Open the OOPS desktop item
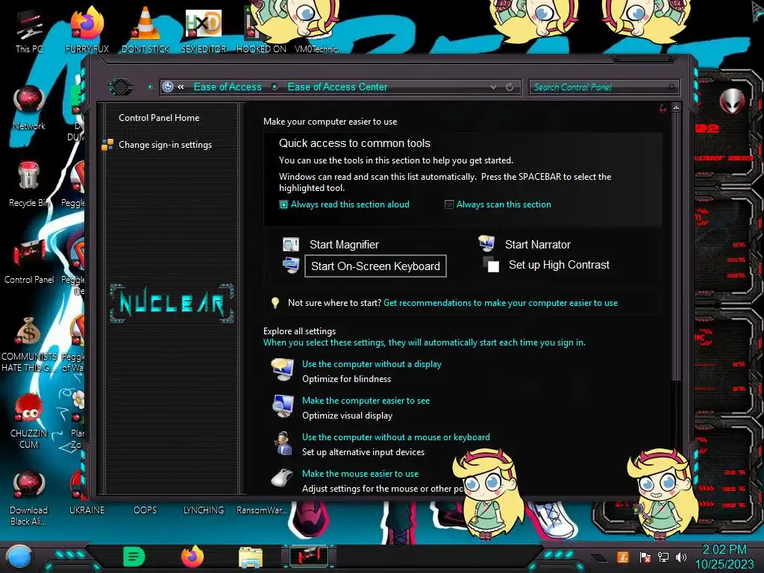The image size is (764, 573). coord(145,510)
